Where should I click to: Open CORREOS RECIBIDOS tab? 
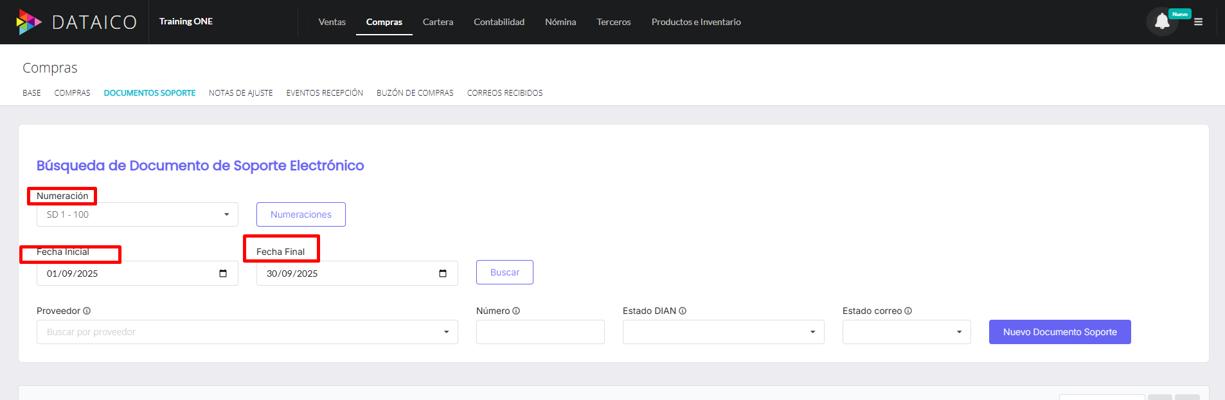click(x=505, y=93)
